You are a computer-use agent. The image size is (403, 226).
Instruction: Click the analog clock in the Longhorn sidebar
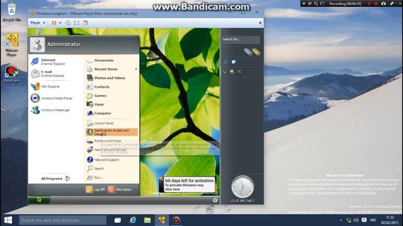click(242, 187)
